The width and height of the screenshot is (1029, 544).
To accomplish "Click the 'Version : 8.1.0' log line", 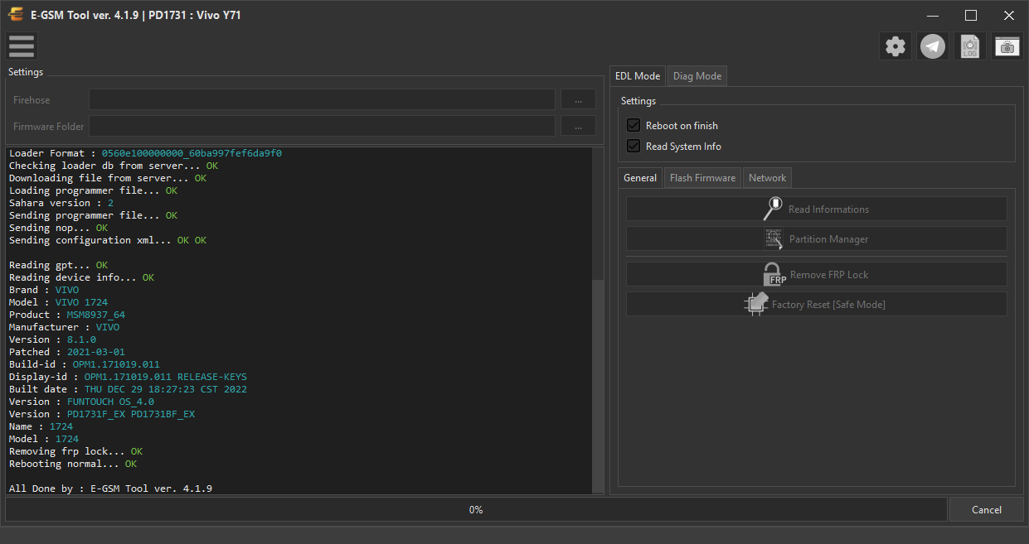I will 52,339.
